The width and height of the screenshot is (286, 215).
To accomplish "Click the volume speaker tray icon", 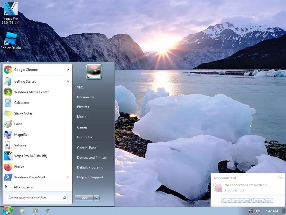I will click(x=258, y=211).
